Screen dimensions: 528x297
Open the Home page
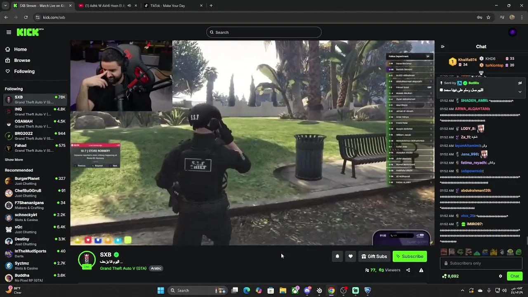16,49
